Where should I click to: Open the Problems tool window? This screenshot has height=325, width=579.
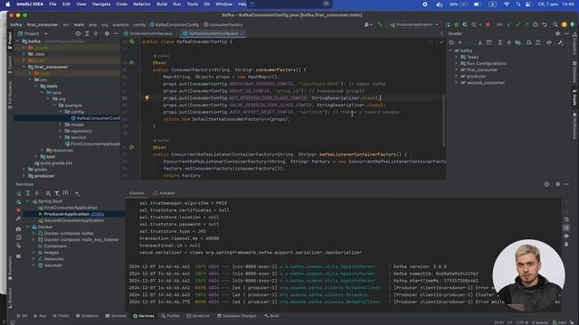point(87,316)
